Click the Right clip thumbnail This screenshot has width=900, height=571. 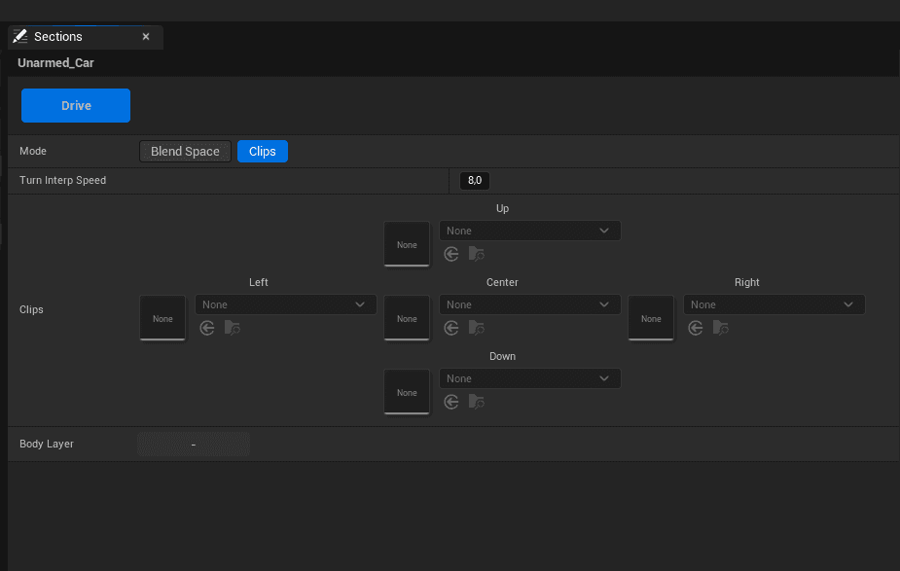pyautogui.click(x=651, y=318)
